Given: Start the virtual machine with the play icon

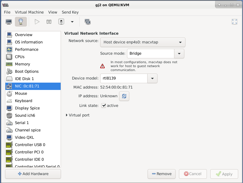Looking at the screenshot, I should [37, 22].
